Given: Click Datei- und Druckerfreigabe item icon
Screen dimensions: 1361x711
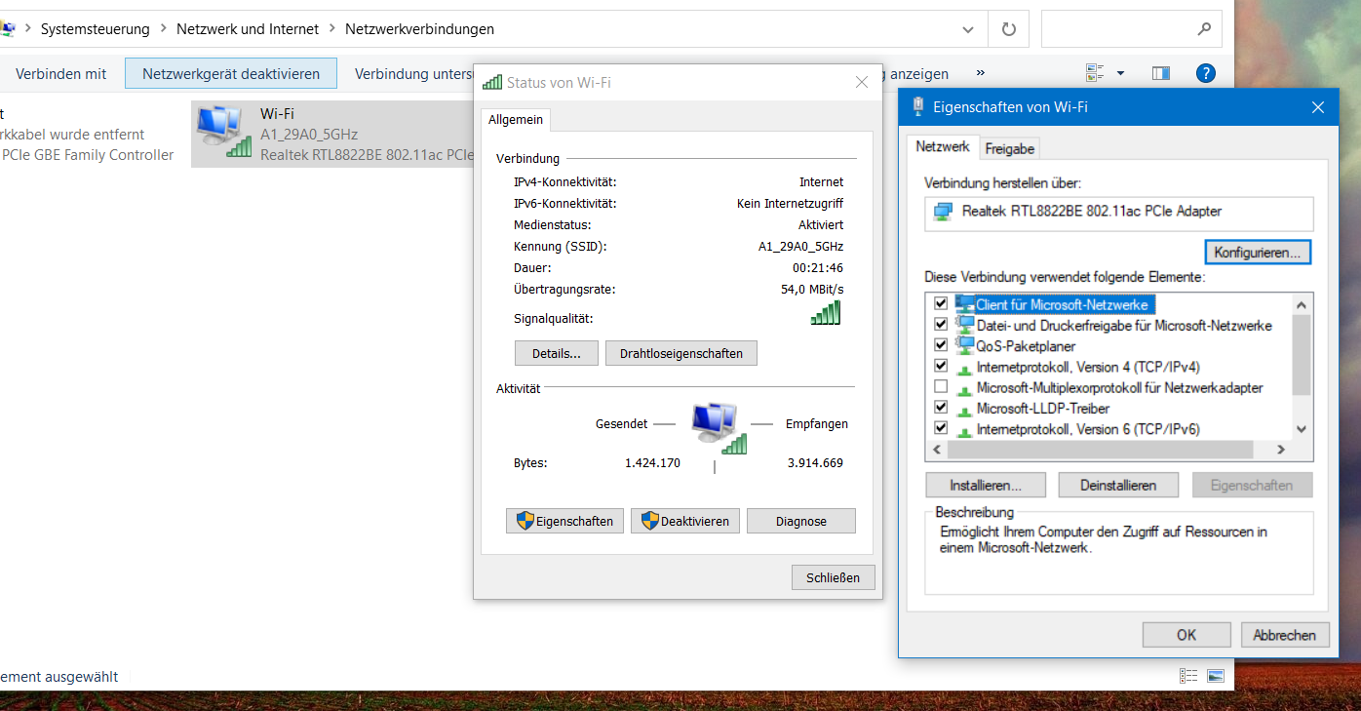Looking at the screenshot, I should coord(965,325).
